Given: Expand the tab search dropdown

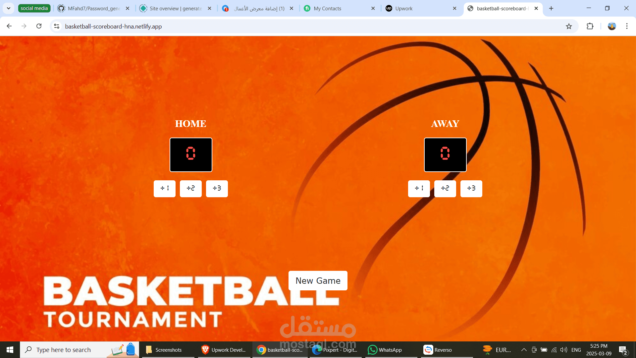Looking at the screenshot, I should coord(8,8).
